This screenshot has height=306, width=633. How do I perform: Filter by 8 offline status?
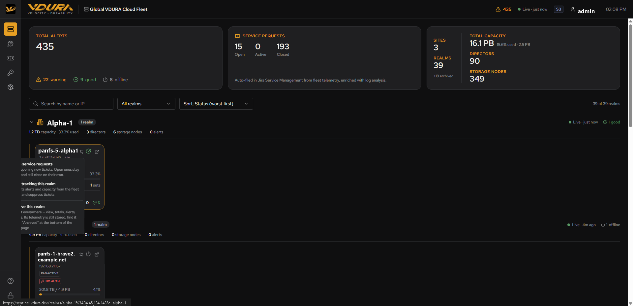coord(115,80)
